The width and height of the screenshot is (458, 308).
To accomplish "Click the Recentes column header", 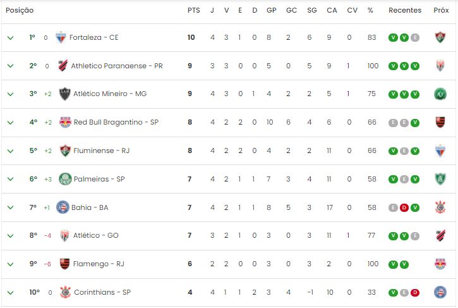I will [405, 10].
